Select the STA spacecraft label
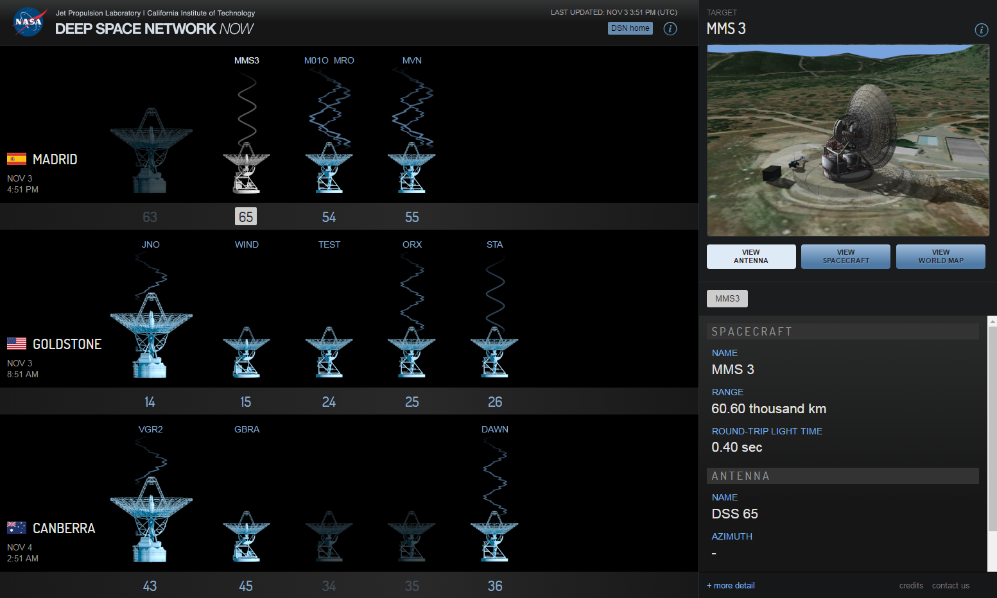The image size is (997, 598). 495,244
